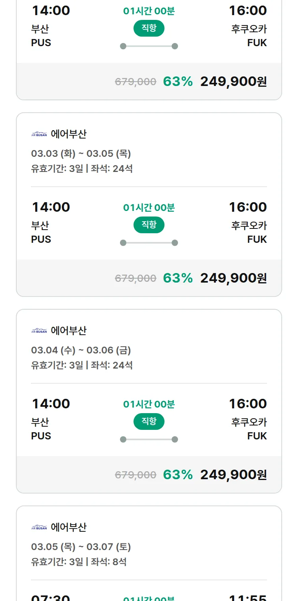The height and width of the screenshot is (601, 298).
Task: Click the Air Busan logo in the 03.03 flight card
Action: pyautogui.click(x=39, y=135)
